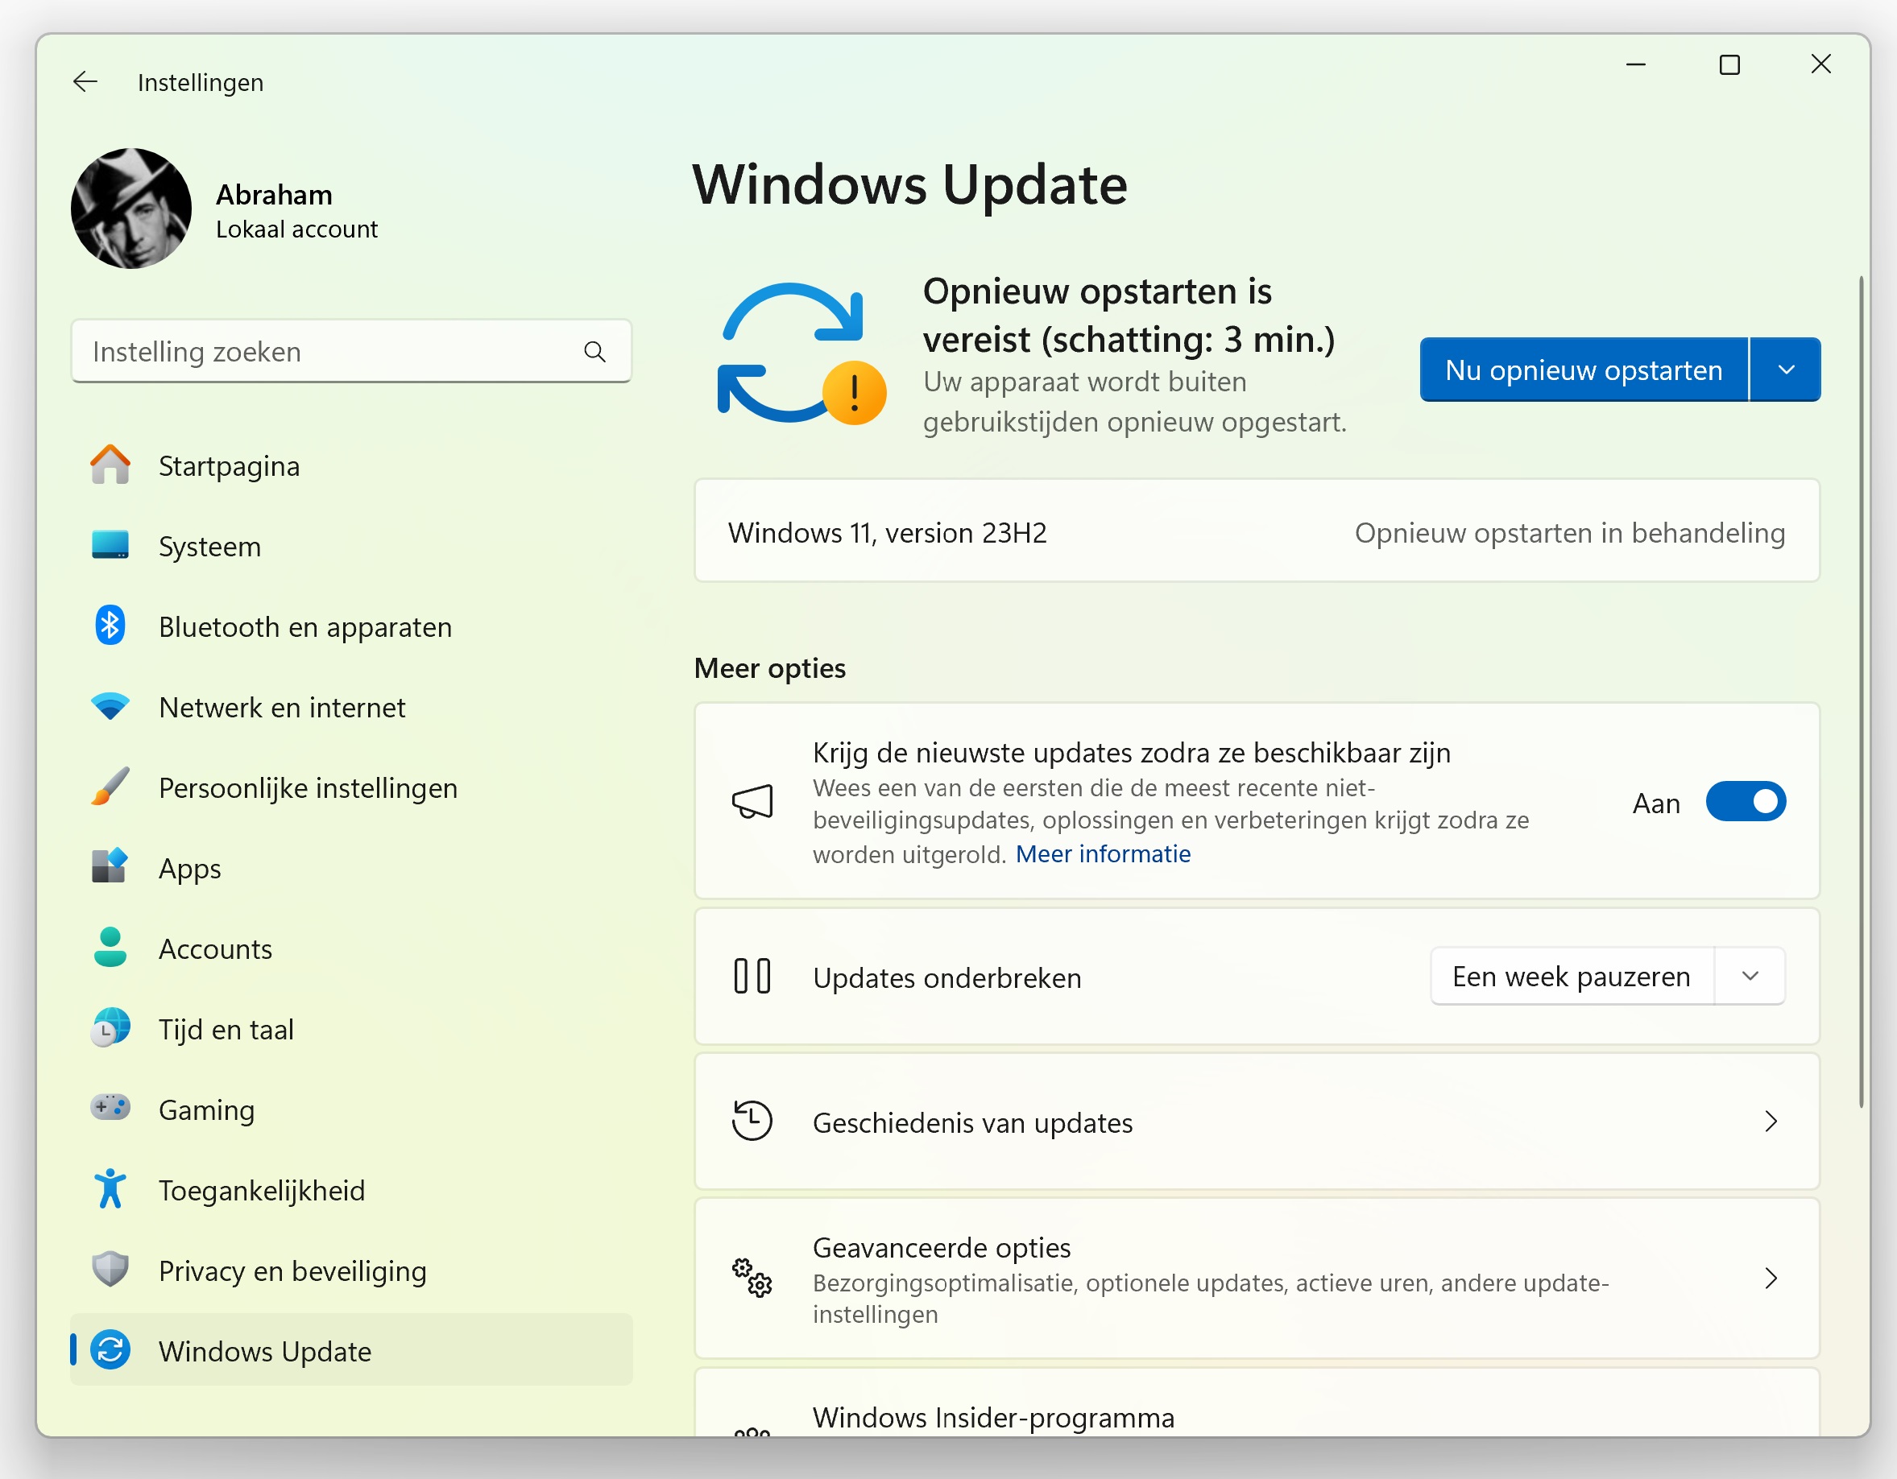Click the gears icon for Geavanceerde opties
This screenshot has width=1897, height=1479.
point(752,1278)
